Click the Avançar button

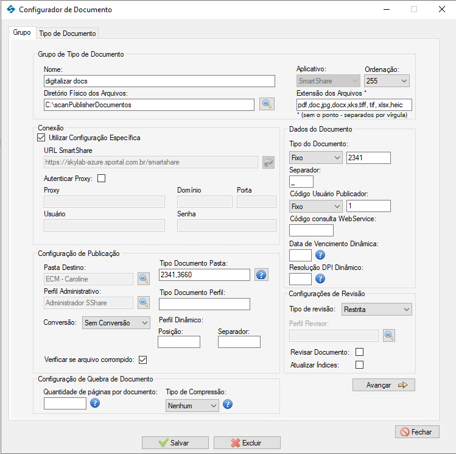(x=384, y=385)
